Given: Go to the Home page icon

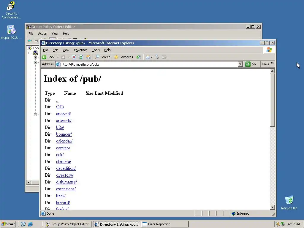Looking at the screenshot, I should pyautogui.click(x=88, y=57).
